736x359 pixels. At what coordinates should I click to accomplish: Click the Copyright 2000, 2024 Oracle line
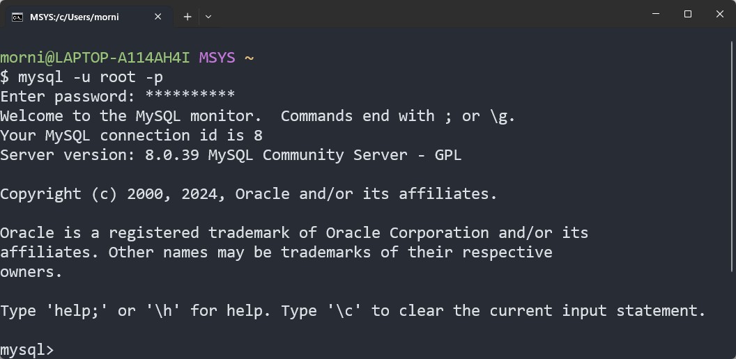coord(248,193)
